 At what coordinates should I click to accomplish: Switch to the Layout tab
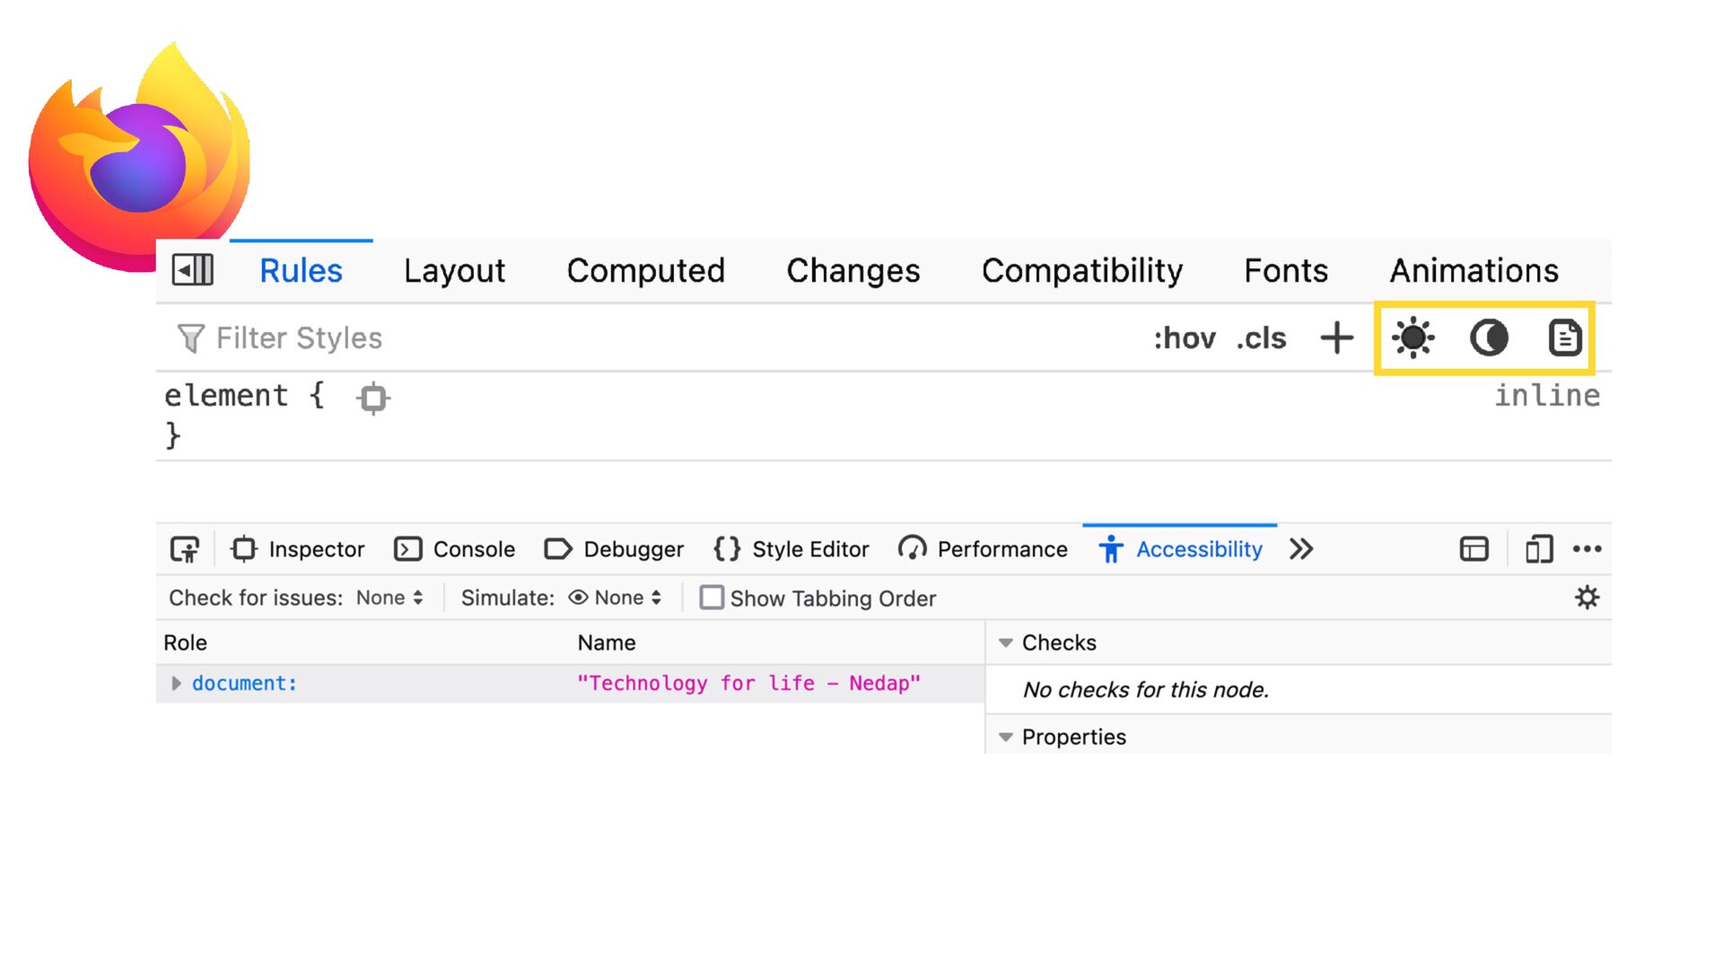point(454,271)
